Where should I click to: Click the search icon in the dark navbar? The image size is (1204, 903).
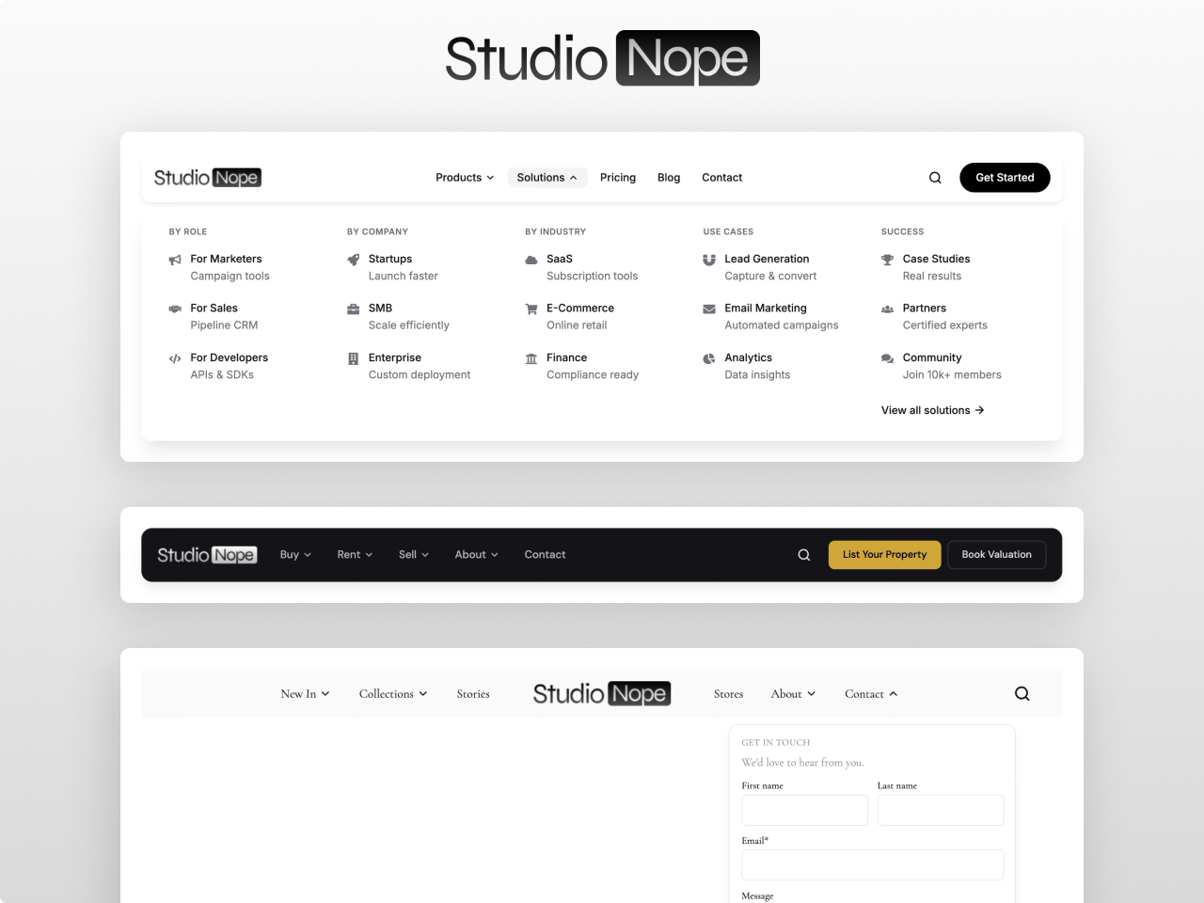804,555
